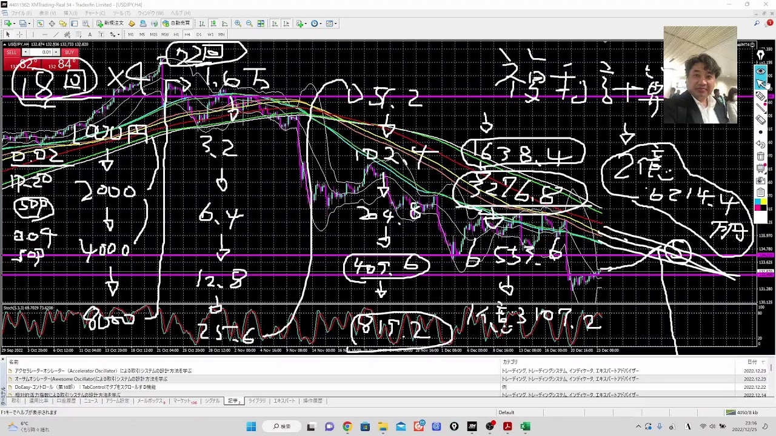Viewport: 776px width, 436px height.
Task: Clear drawings with overlay trash icon
Action: point(761,156)
